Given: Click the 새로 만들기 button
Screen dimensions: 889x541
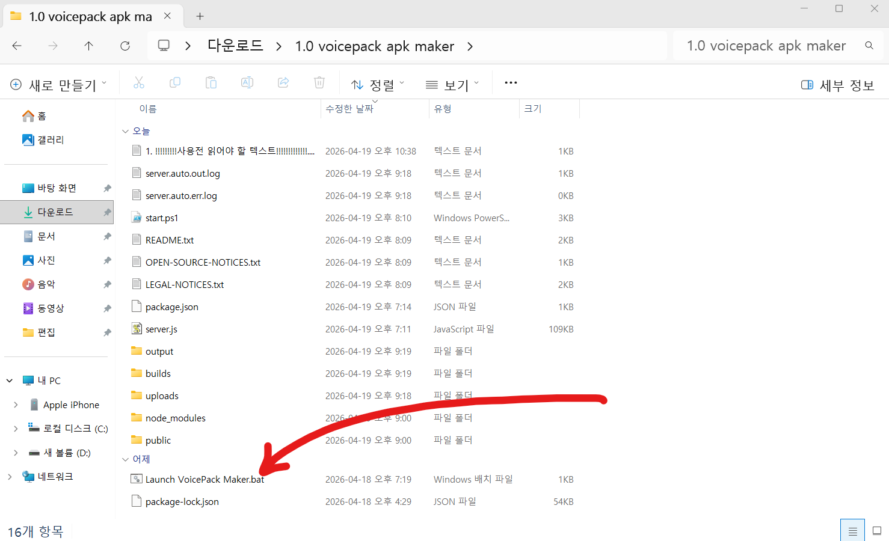Looking at the screenshot, I should pos(58,85).
